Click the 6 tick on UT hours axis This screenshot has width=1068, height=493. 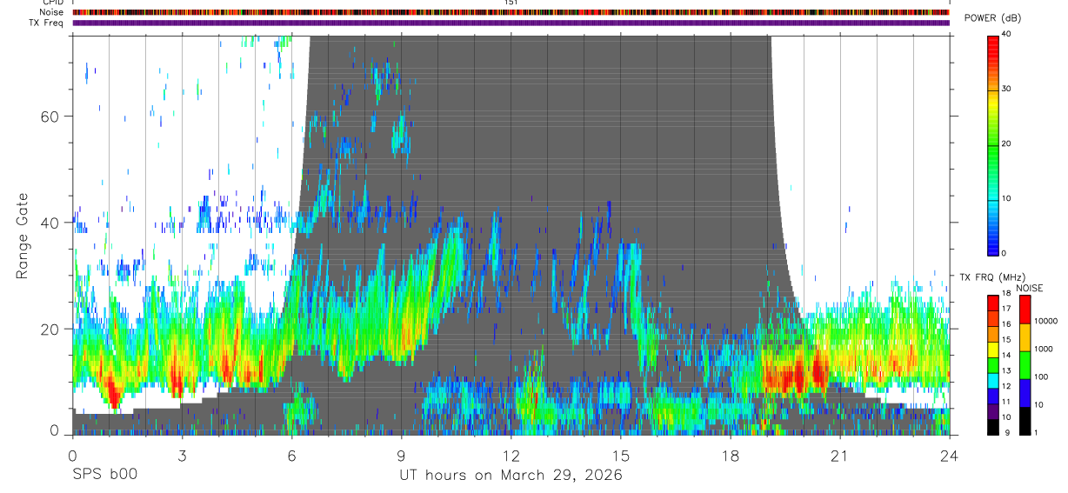[x=291, y=455]
